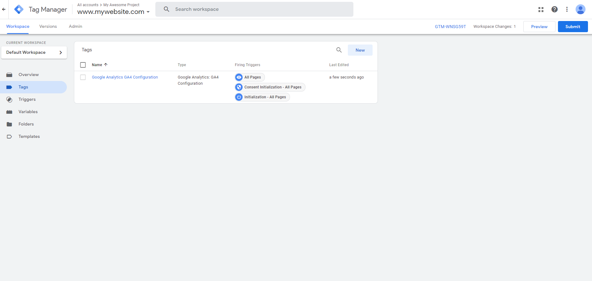Click the blue Submit button
The height and width of the screenshot is (281, 592).
tap(573, 27)
